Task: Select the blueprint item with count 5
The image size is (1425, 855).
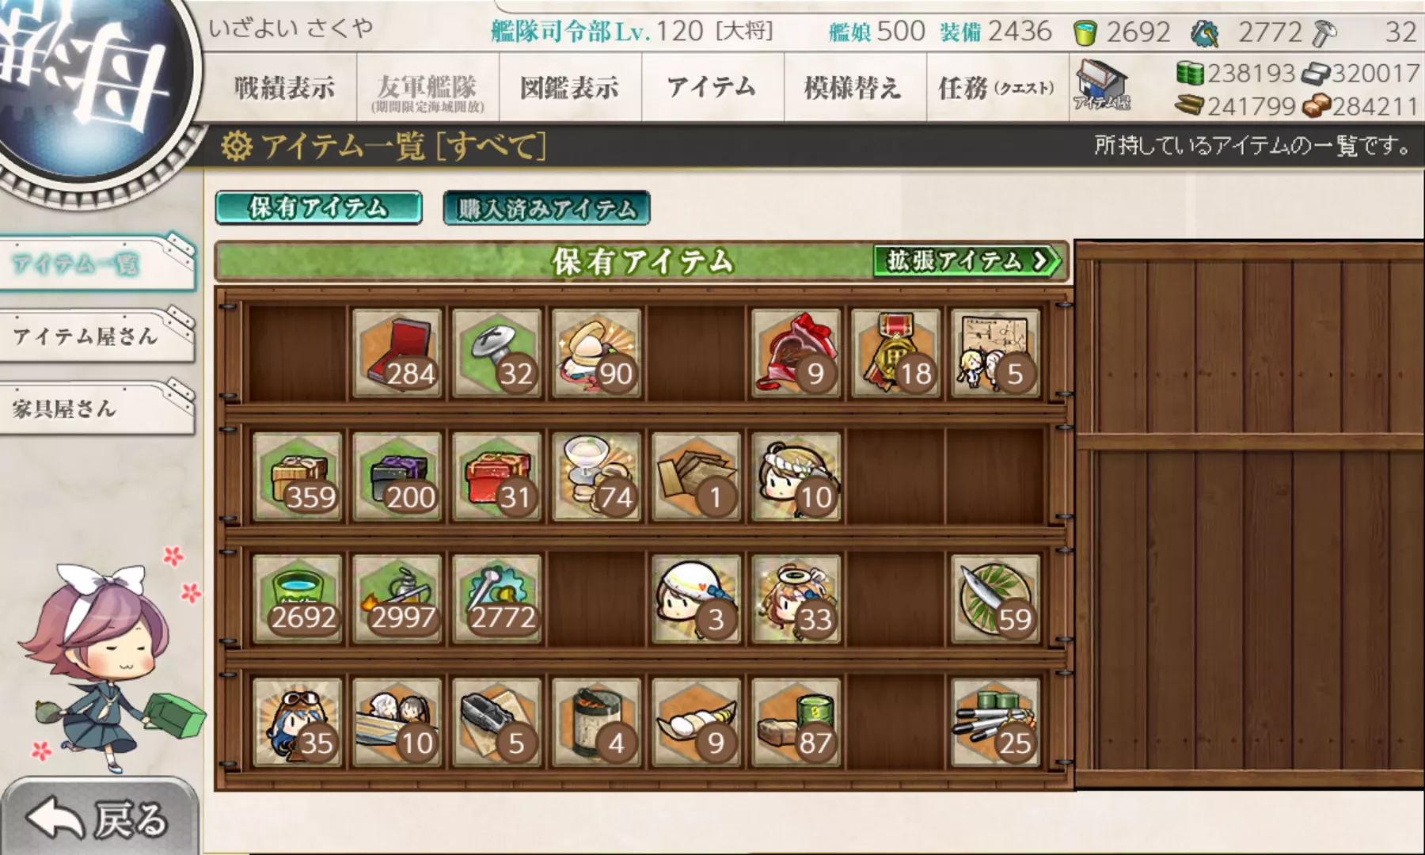Action: pos(996,352)
